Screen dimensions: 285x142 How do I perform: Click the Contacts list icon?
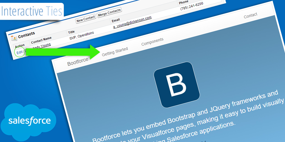14,38
